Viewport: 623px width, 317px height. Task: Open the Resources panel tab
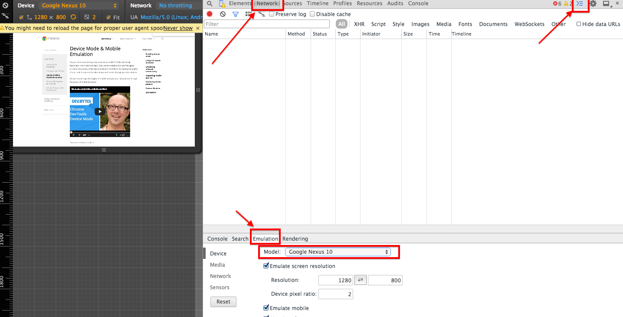pos(370,3)
